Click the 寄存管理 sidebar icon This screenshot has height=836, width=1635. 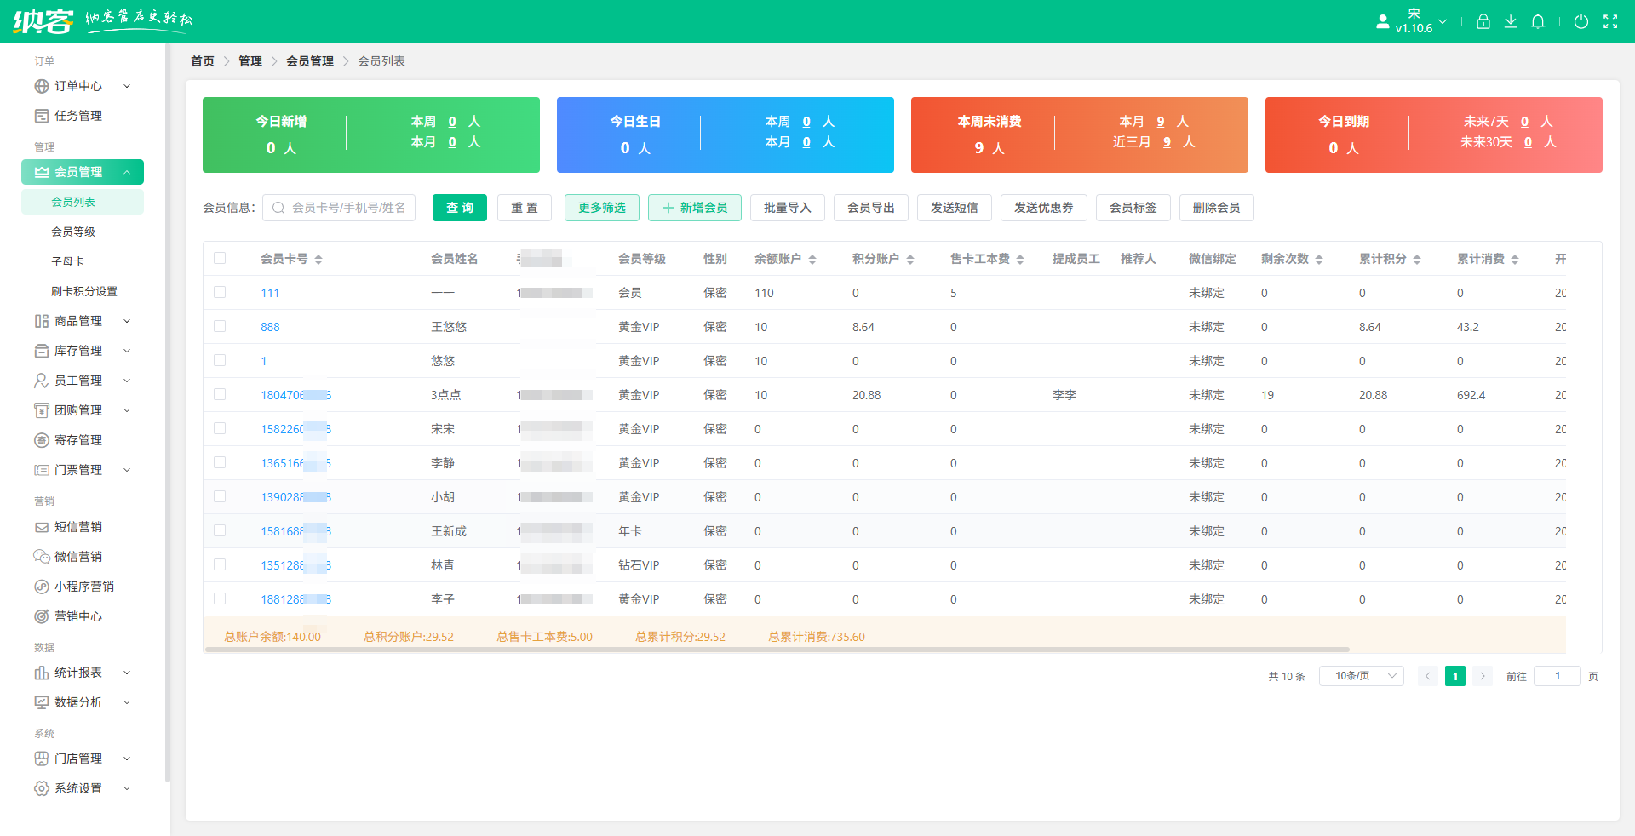42,440
